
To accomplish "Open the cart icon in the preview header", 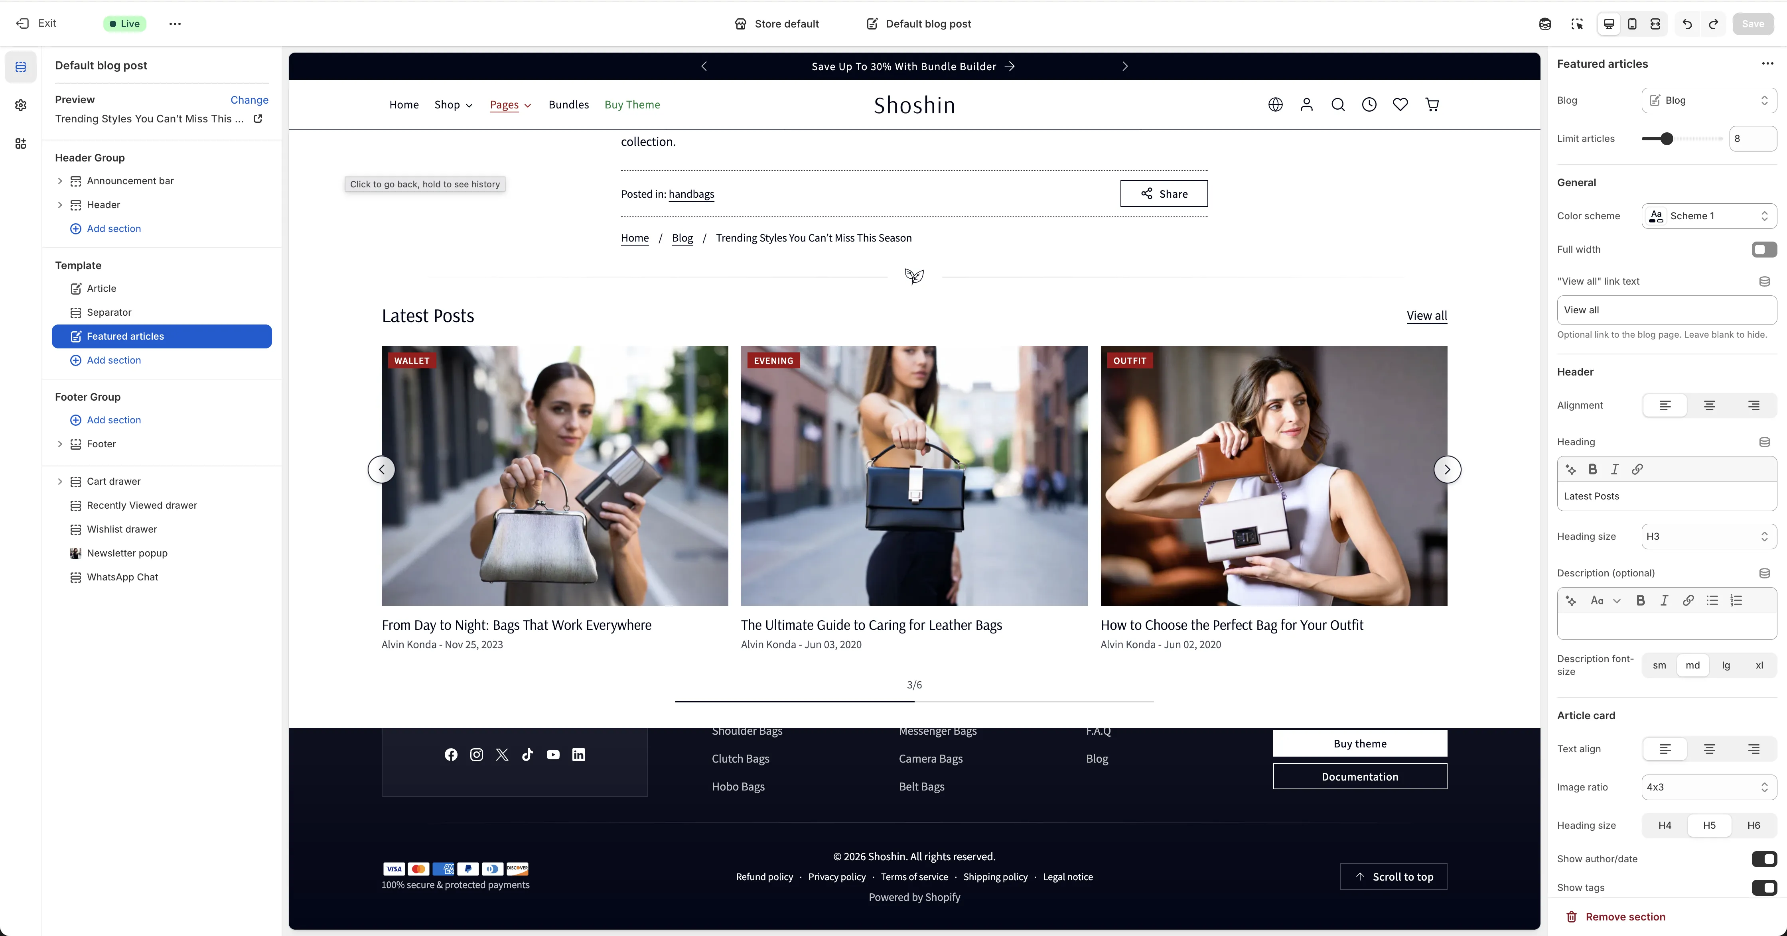I will click(1432, 105).
